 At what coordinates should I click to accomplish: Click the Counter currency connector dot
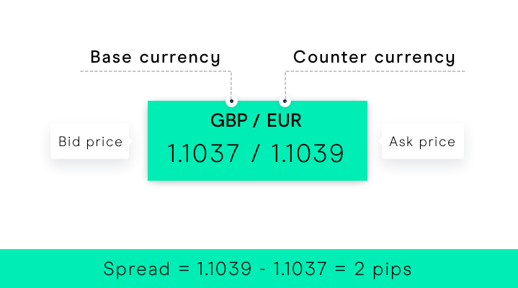pos(285,101)
